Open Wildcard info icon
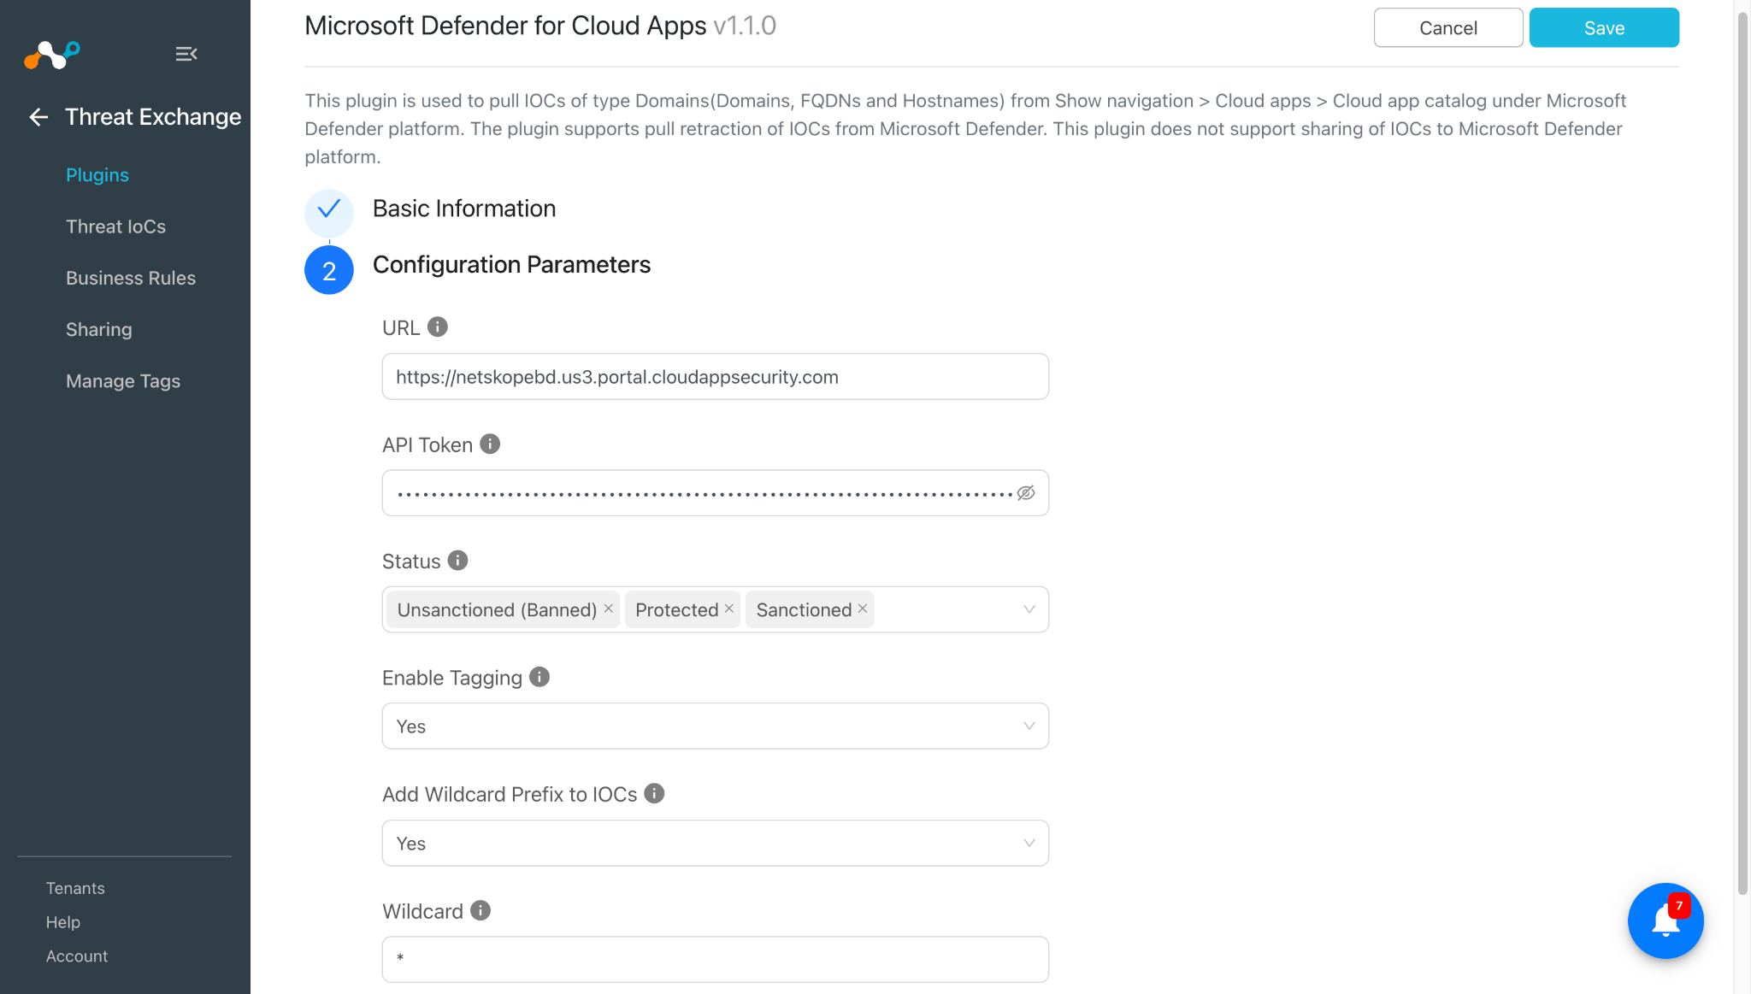The height and width of the screenshot is (994, 1751). 480,911
